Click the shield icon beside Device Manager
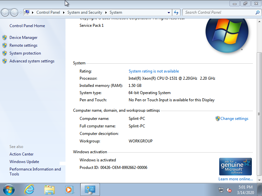262x196 pixels. coord(5,38)
